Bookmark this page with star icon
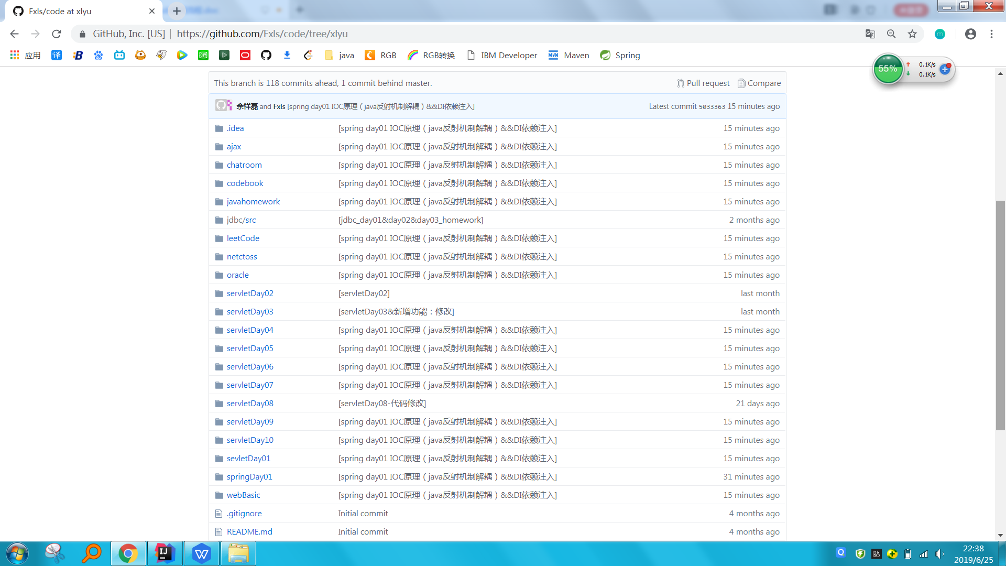Image resolution: width=1006 pixels, height=566 pixels. [x=912, y=34]
